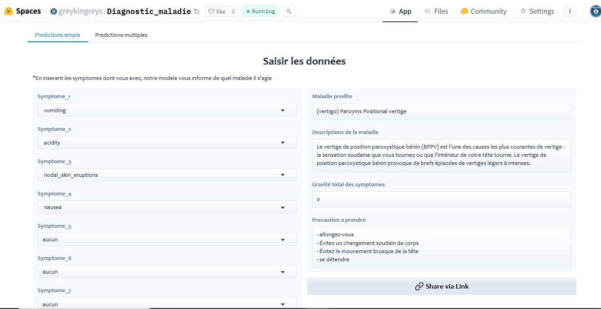Open the user profile avatar
The width and height of the screenshot is (601, 309).
pyautogui.click(x=595, y=11)
